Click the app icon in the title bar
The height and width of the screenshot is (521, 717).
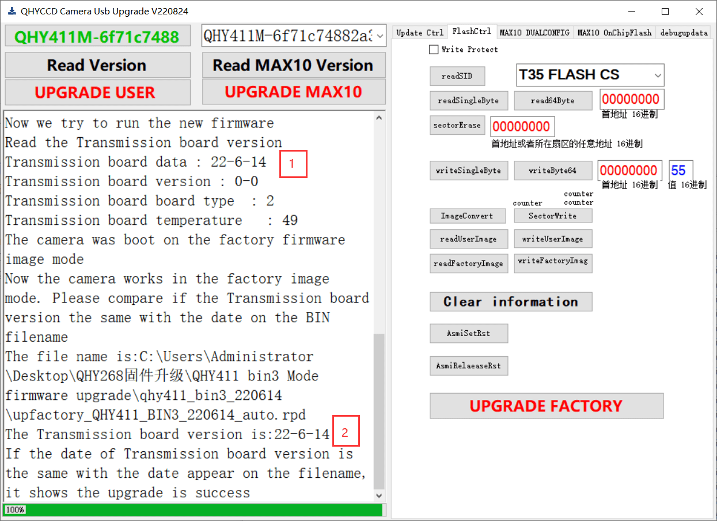tap(11, 11)
